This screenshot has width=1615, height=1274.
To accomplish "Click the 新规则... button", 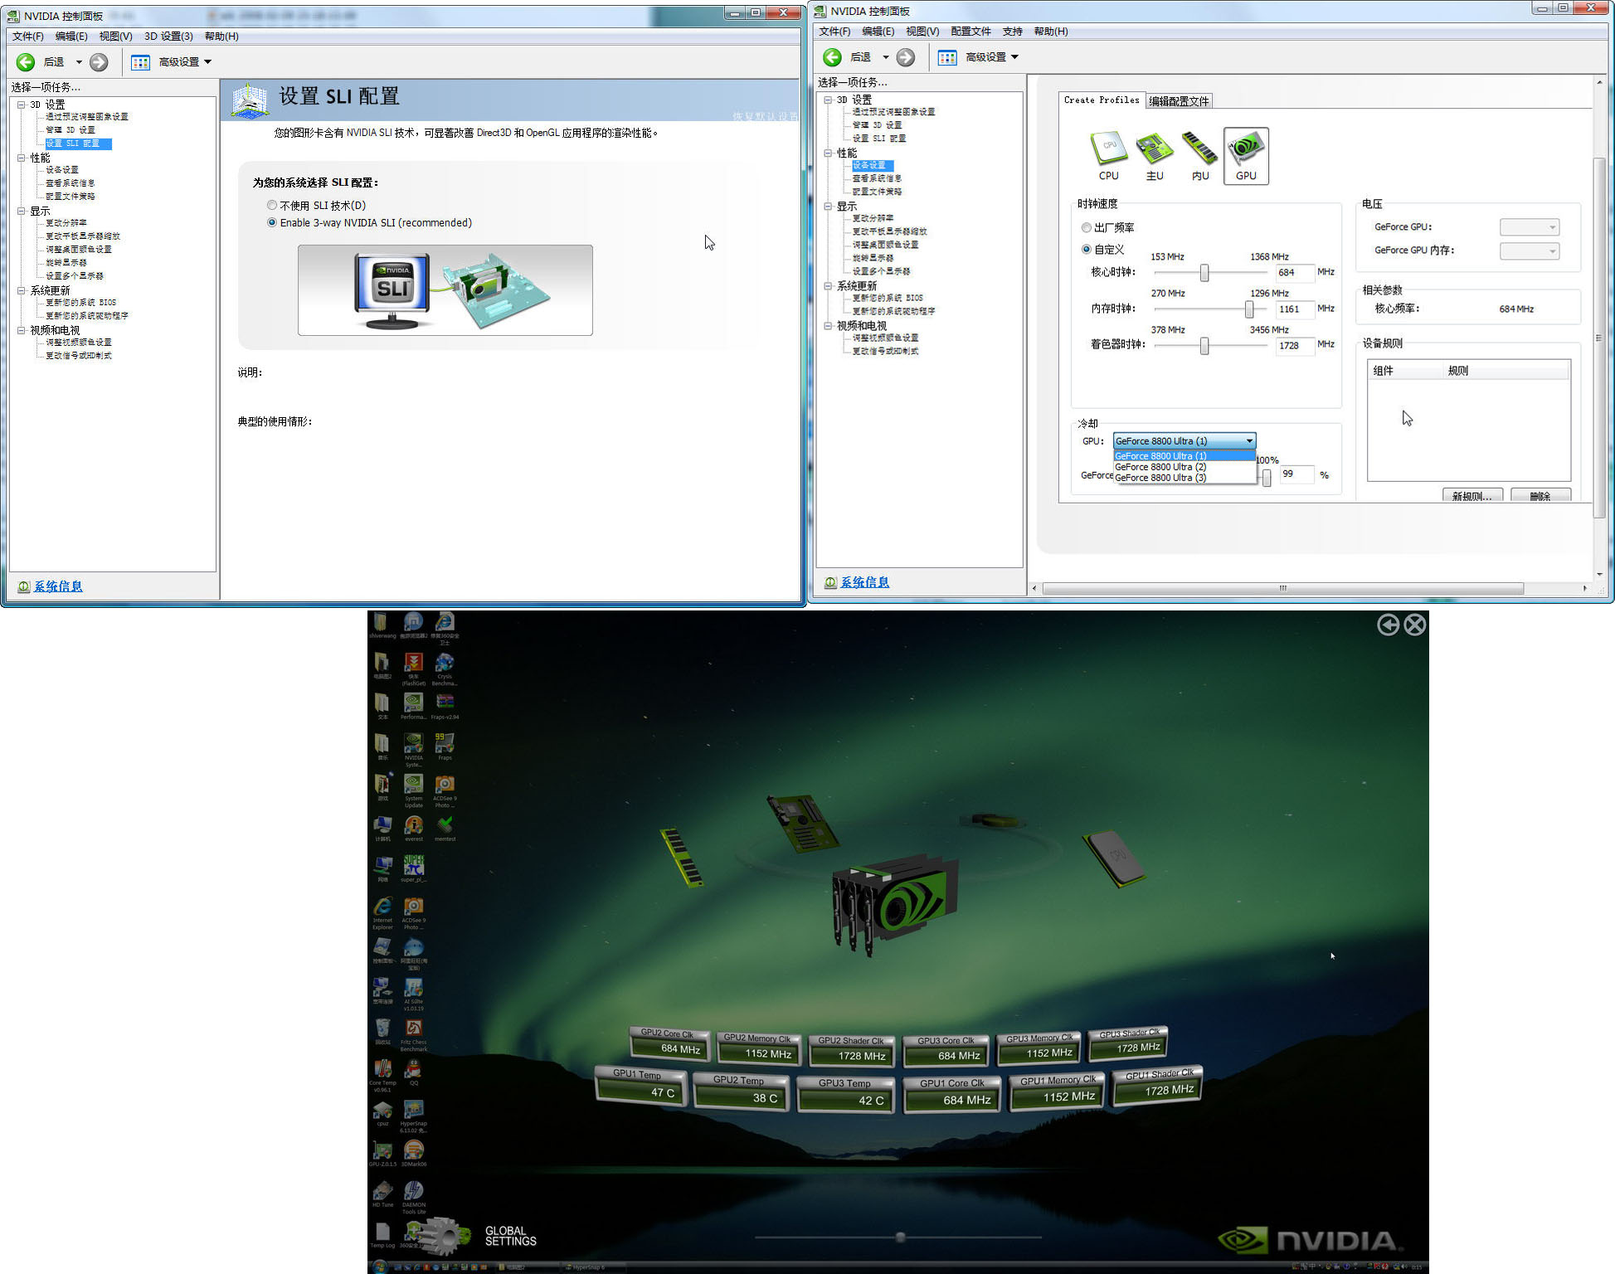I will click(x=1471, y=496).
